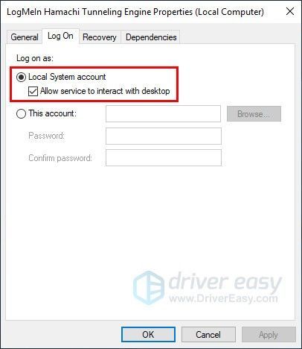This screenshot has height=349, width=302.
Task: Click the Cancel button
Action: pos(208,335)
